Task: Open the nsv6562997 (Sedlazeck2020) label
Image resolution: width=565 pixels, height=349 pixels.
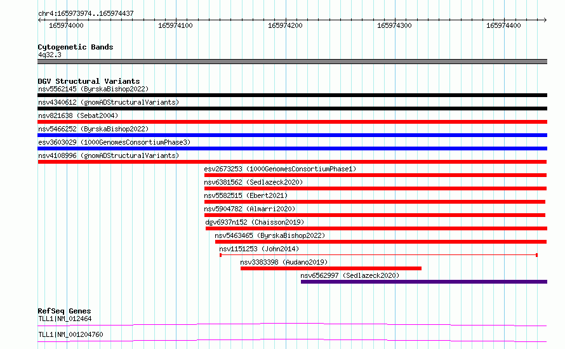Action: 350,275
